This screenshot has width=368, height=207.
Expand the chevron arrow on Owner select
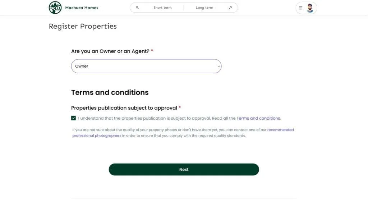[x=218, y=66]
